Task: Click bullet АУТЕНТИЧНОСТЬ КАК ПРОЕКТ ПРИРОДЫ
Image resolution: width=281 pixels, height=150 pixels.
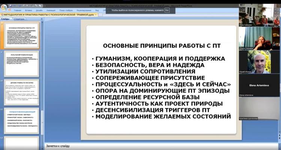Action: (x=159, y=104)
